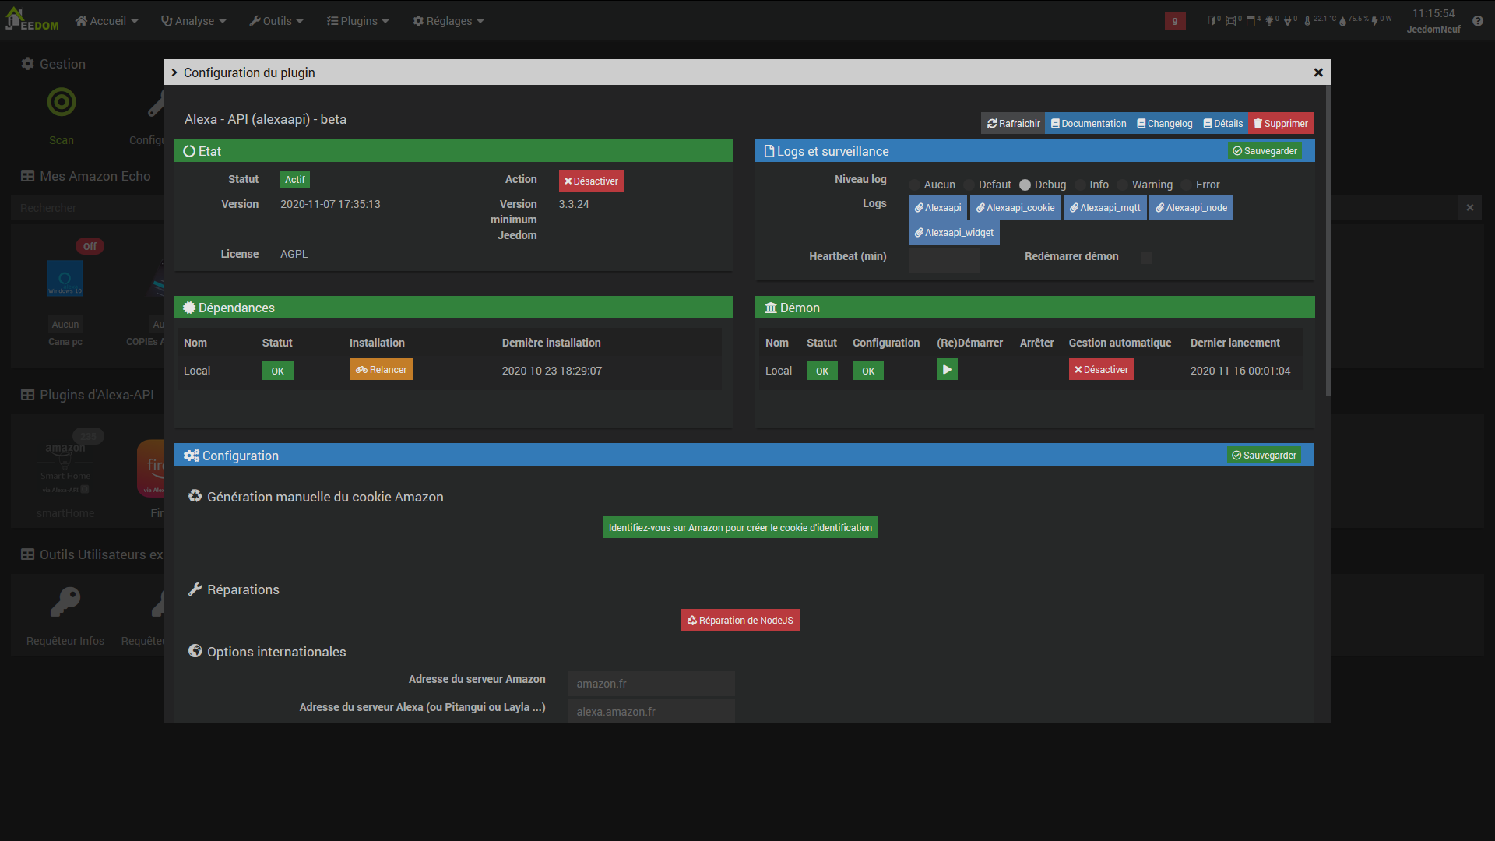1495x841 pixels.
Task: Open the Alexaapi_node log file
Action: tap(1191, 208)
